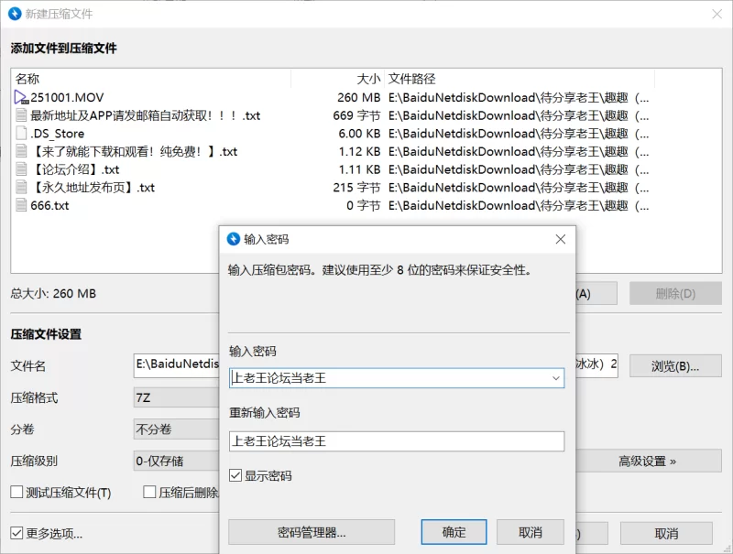This screenshot has height=554, width=733.
Task: Enable the 测试压缩文件(T) checkbox
Action: 16,493
